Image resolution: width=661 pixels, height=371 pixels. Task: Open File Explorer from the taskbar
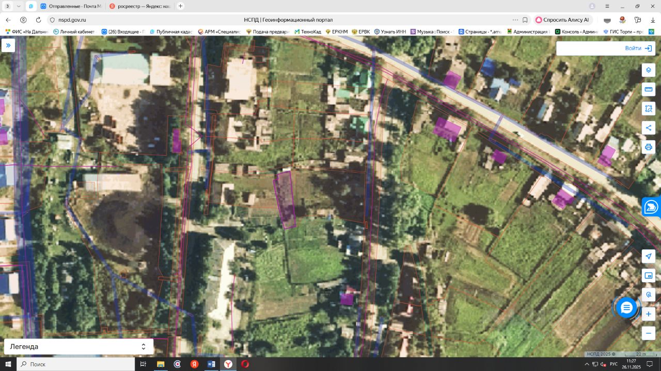point(160,364)
